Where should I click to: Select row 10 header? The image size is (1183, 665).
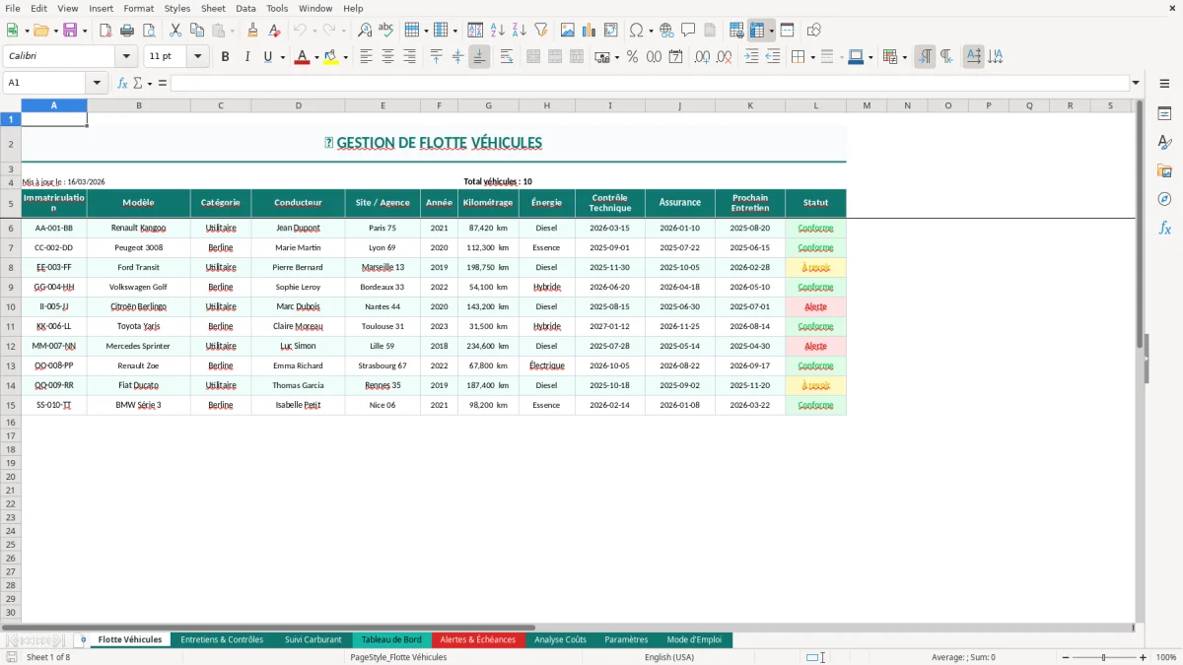point(11,306)
